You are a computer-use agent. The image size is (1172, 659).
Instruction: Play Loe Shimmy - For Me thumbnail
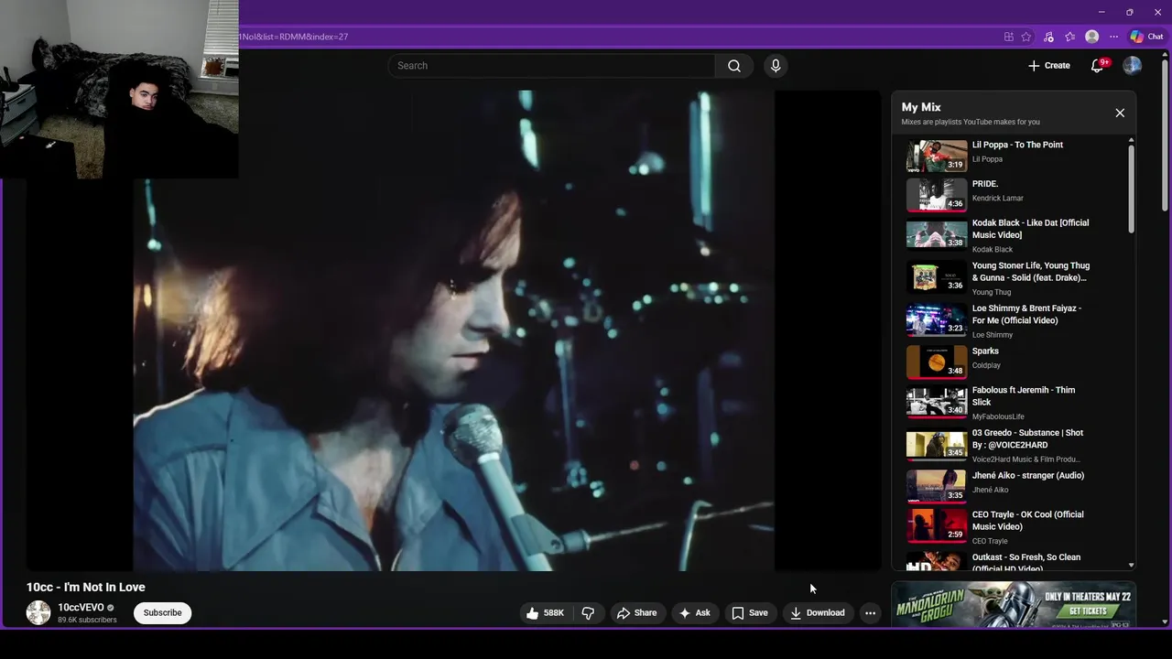click(x=937, y=319)
